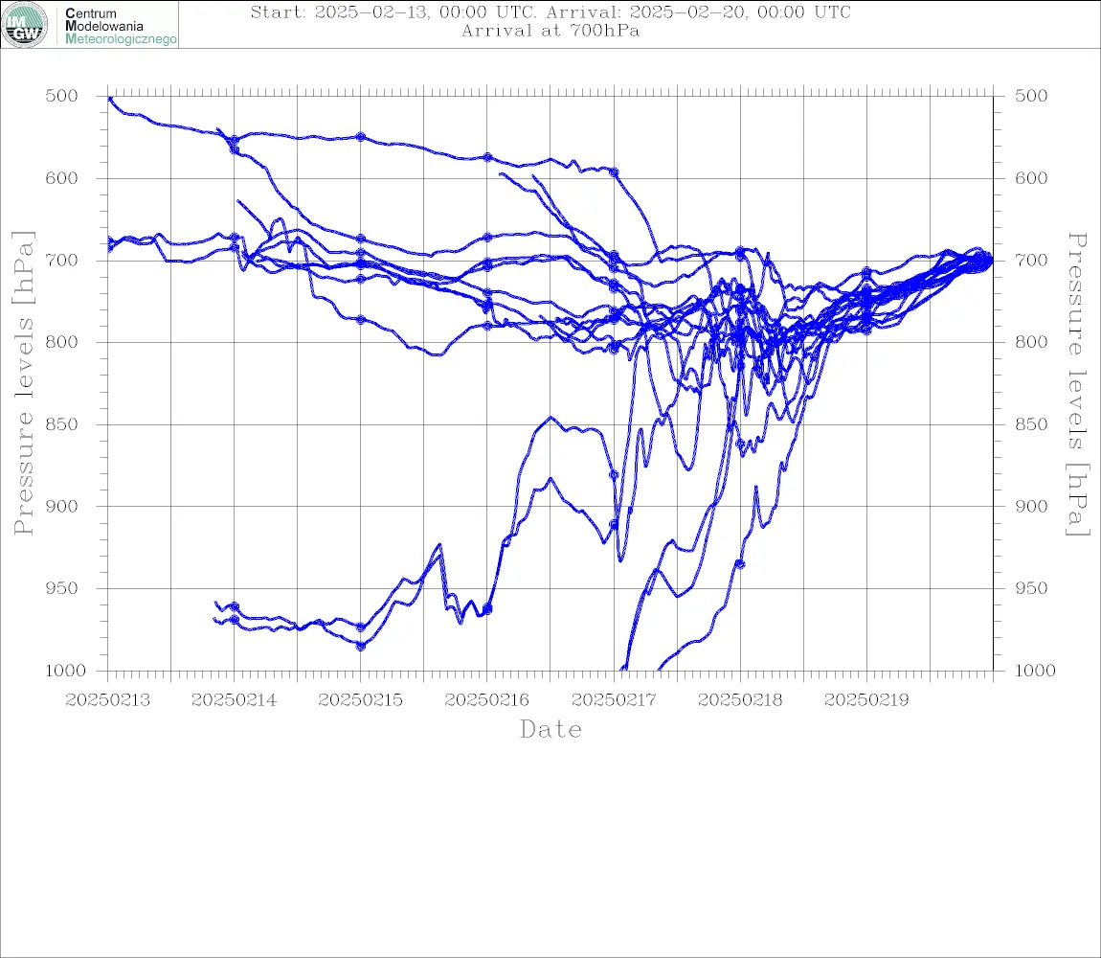Click the left axis 600 label
1101x958 pixels.
[62, 178]
